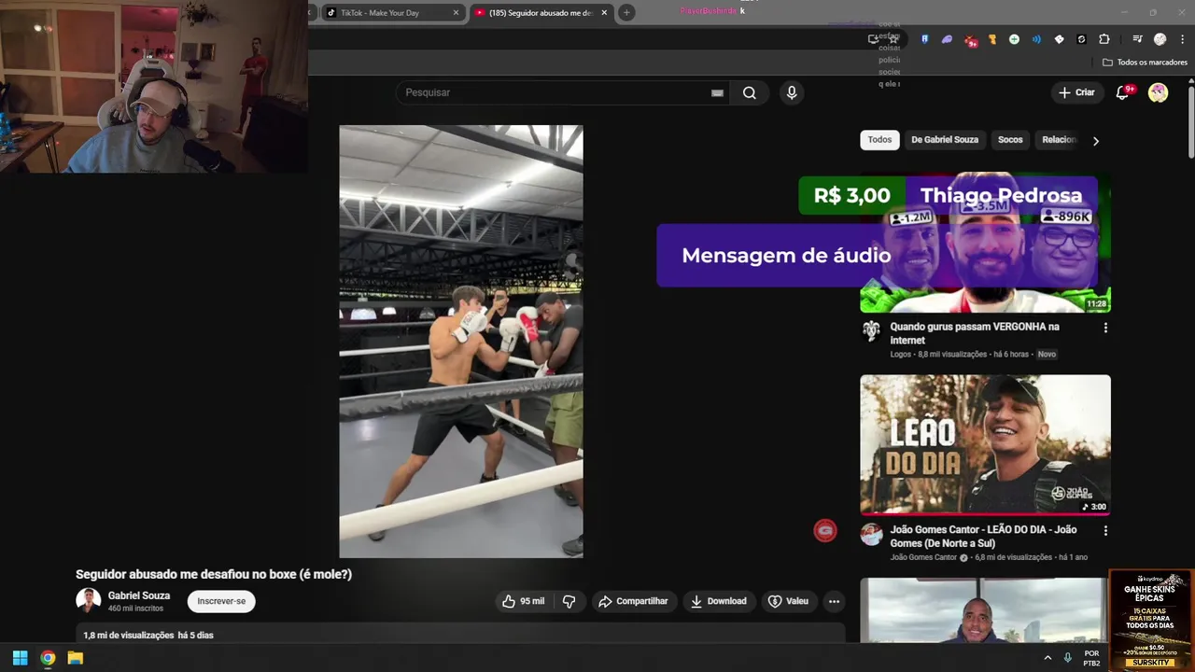Screen dimensions: 1195x672
Task: Click the red floating G extension badge
Action: click(825, 531)
